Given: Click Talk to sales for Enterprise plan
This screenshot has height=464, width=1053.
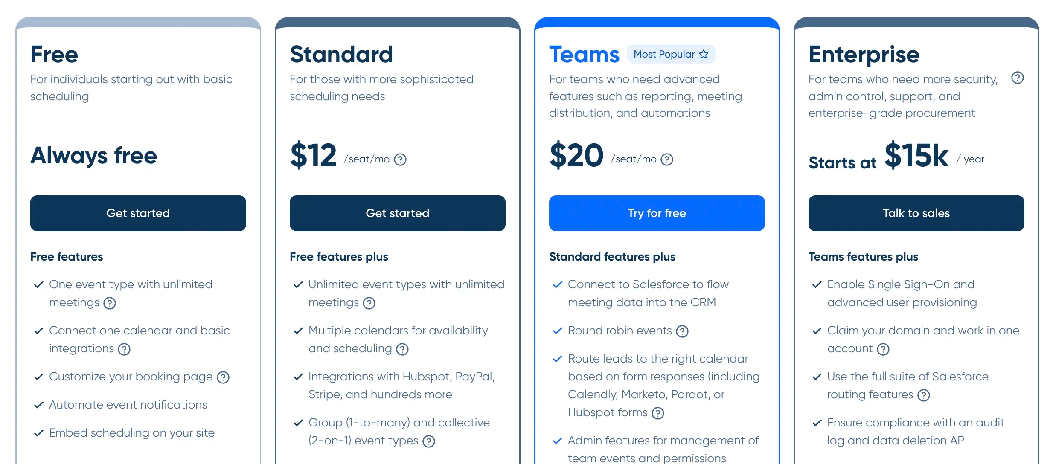Looking at the screenshot, I should [x=916, y=214].
